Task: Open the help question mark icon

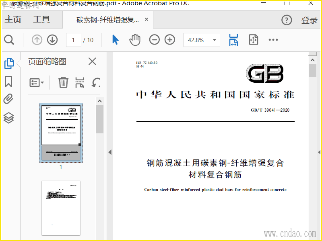Action: pyautogui.click(x=287, y=20)
